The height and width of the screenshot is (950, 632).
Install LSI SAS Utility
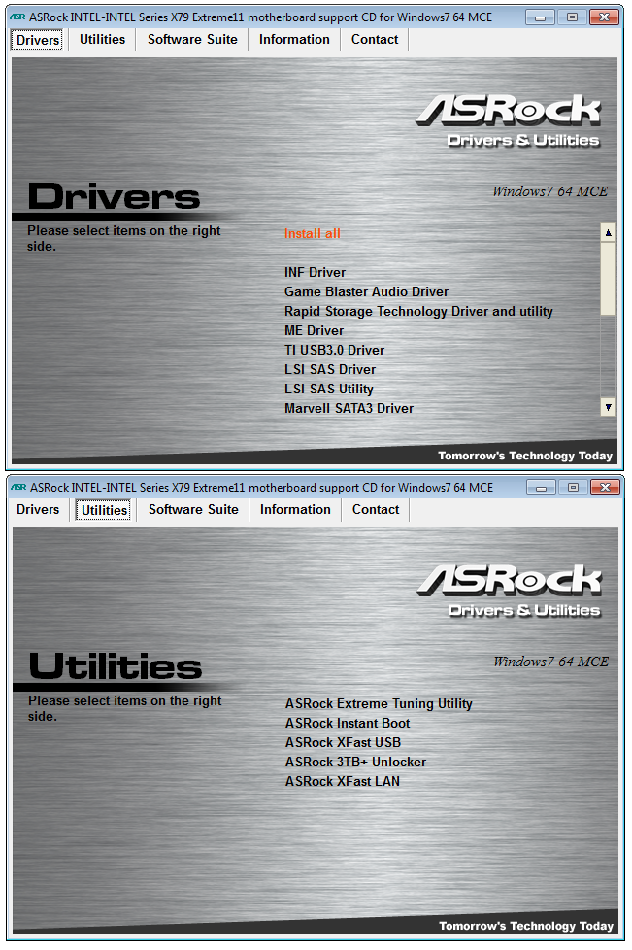point(329,389)
